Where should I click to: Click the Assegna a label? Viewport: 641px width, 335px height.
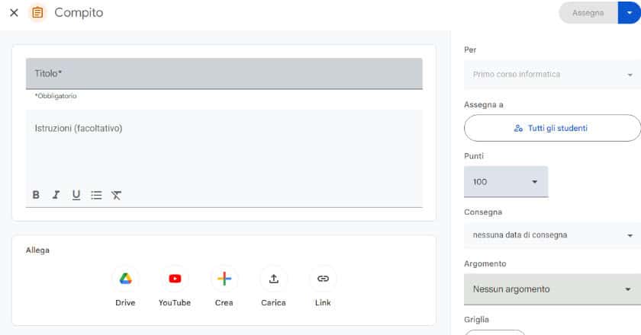coord(484,105)
